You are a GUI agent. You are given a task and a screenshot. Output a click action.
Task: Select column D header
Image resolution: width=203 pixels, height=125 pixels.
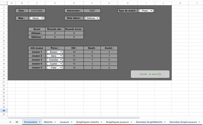[x=55, y=3]
